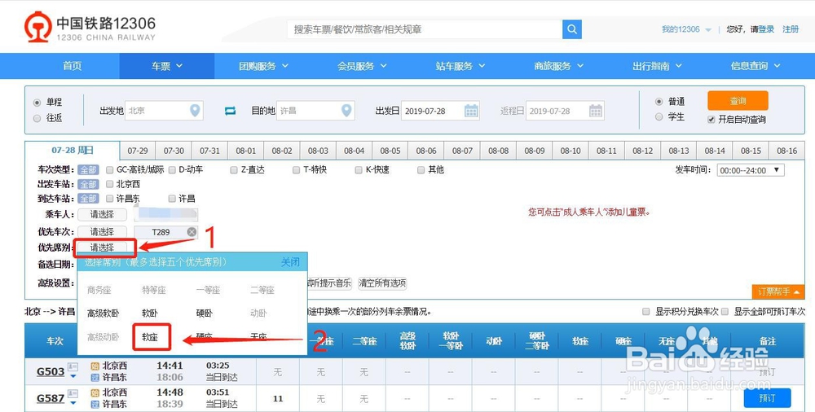Screen dimensions: 815x412
Task: Click 清空所有选项 button
Action: (x=382, y=283)
